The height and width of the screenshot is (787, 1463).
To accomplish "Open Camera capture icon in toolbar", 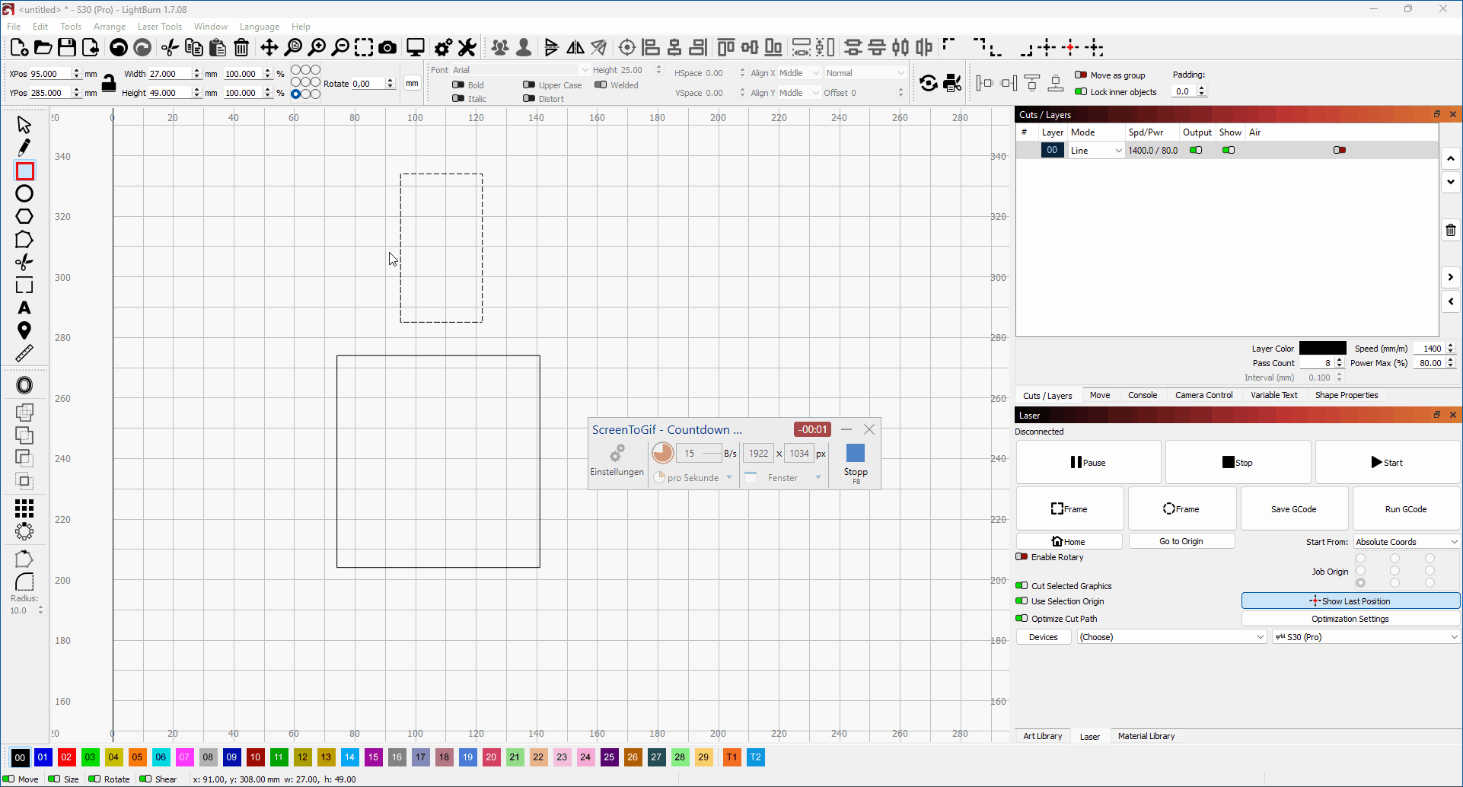I will (387, 48).
